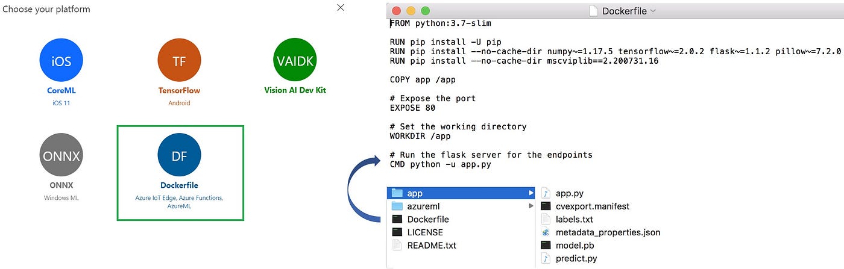
Task: Expand the app folder arrow
Action: [x=531, y=193]
